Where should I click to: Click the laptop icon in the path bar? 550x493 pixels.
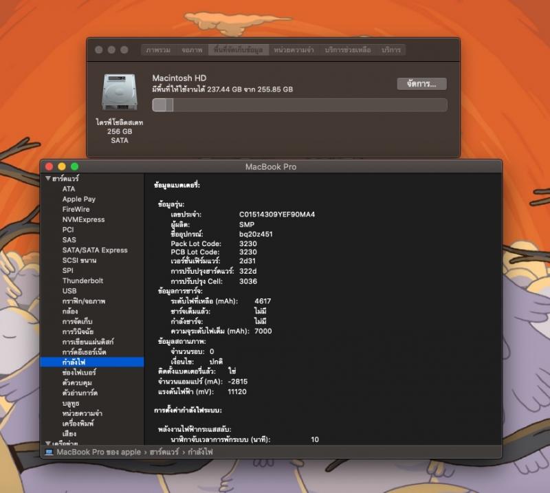(x=49, y=452)
